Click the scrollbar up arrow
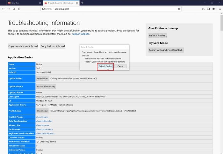 222,14
